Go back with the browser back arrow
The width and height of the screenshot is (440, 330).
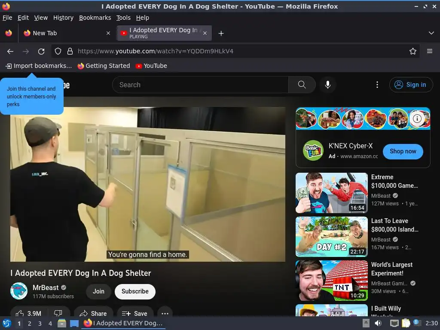point(10,52)
